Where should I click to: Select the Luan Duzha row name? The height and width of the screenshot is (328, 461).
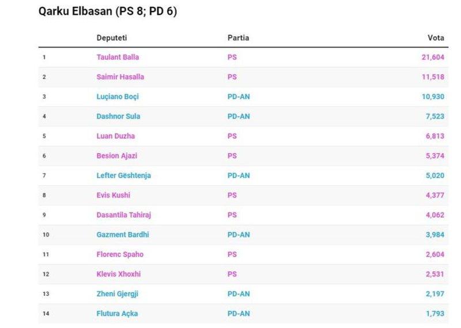(x=115, y=136)
